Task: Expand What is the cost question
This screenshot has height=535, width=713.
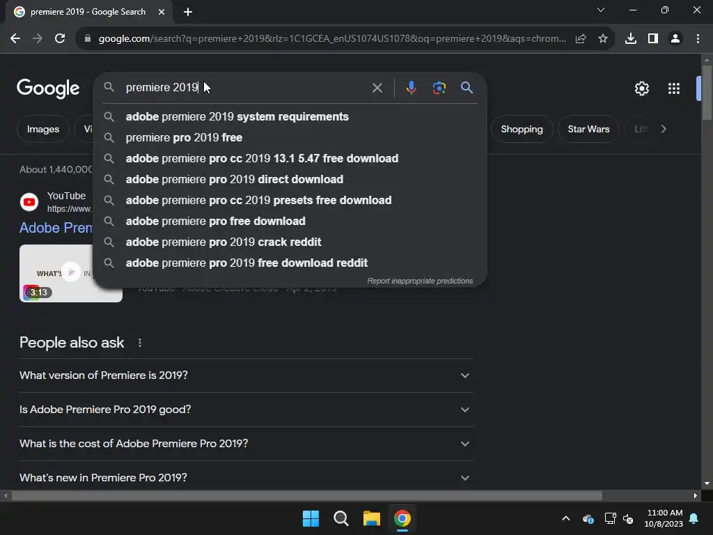Action: click(x=246, y=444)
